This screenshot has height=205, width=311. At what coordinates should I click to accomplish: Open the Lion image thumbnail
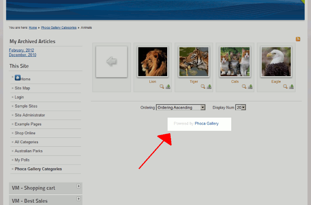coord(152,62)
